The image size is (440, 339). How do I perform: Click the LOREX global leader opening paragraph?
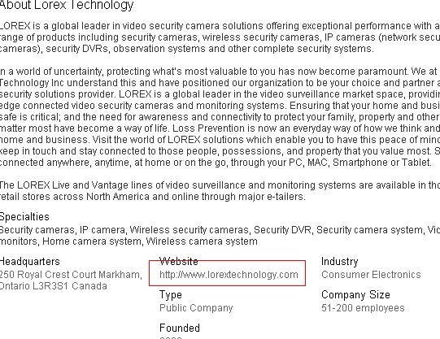coord(220,37)
